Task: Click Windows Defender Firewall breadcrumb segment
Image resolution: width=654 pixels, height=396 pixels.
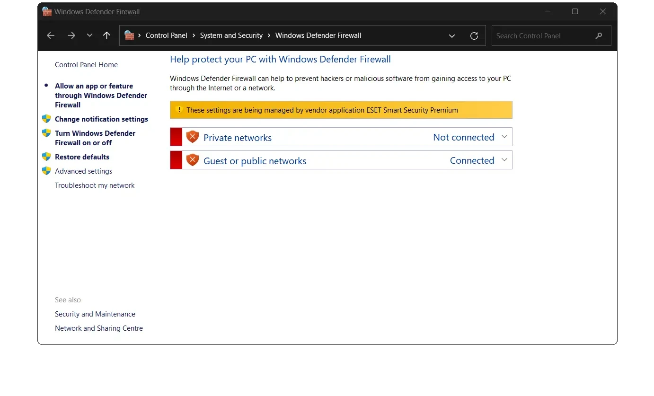Action: [x=318, y=35]
